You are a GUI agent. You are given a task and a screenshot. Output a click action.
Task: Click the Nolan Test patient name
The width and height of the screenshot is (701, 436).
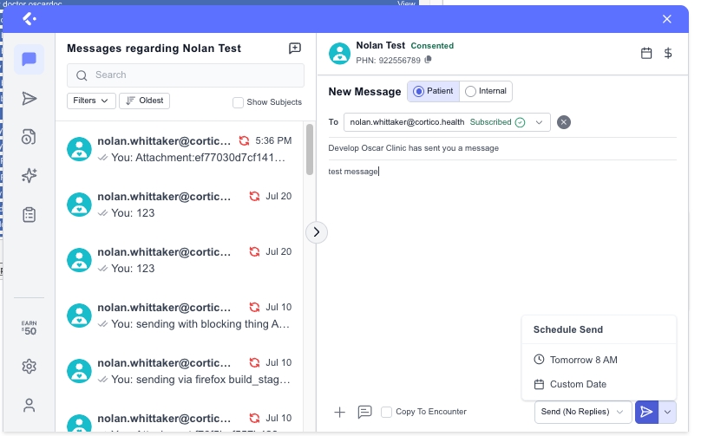[381, 45]
